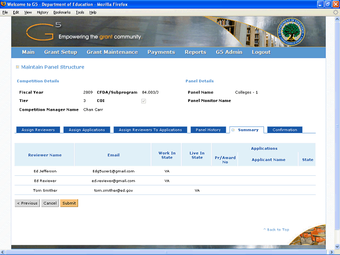Click Work In State column header
The width and height of the screenshot is (340, 255).
coord(167,155)
